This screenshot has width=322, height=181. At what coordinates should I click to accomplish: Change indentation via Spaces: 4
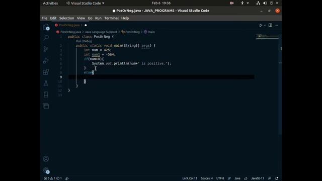[207, 178]
